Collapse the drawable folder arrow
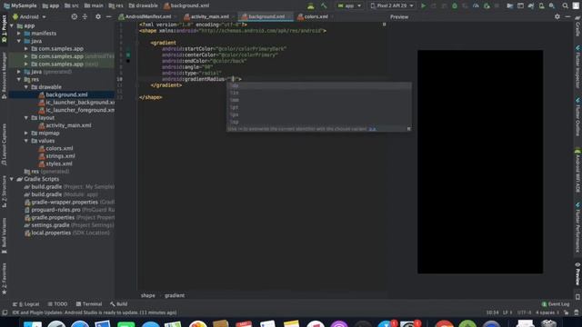The height and width of the screenshot is (327, 582). 26,87
